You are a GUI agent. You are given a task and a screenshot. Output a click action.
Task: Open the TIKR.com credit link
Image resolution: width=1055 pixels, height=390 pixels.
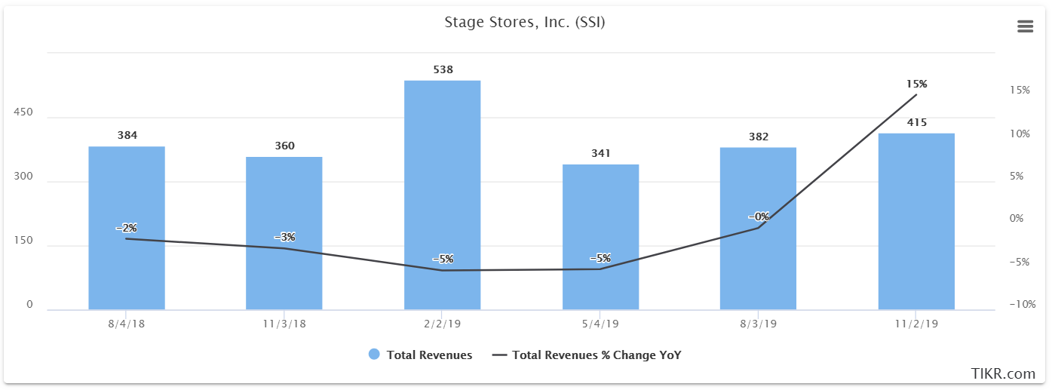tap(1003, 373)
